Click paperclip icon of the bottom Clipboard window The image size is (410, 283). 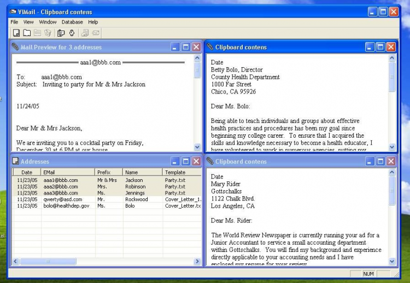point(210,161)
